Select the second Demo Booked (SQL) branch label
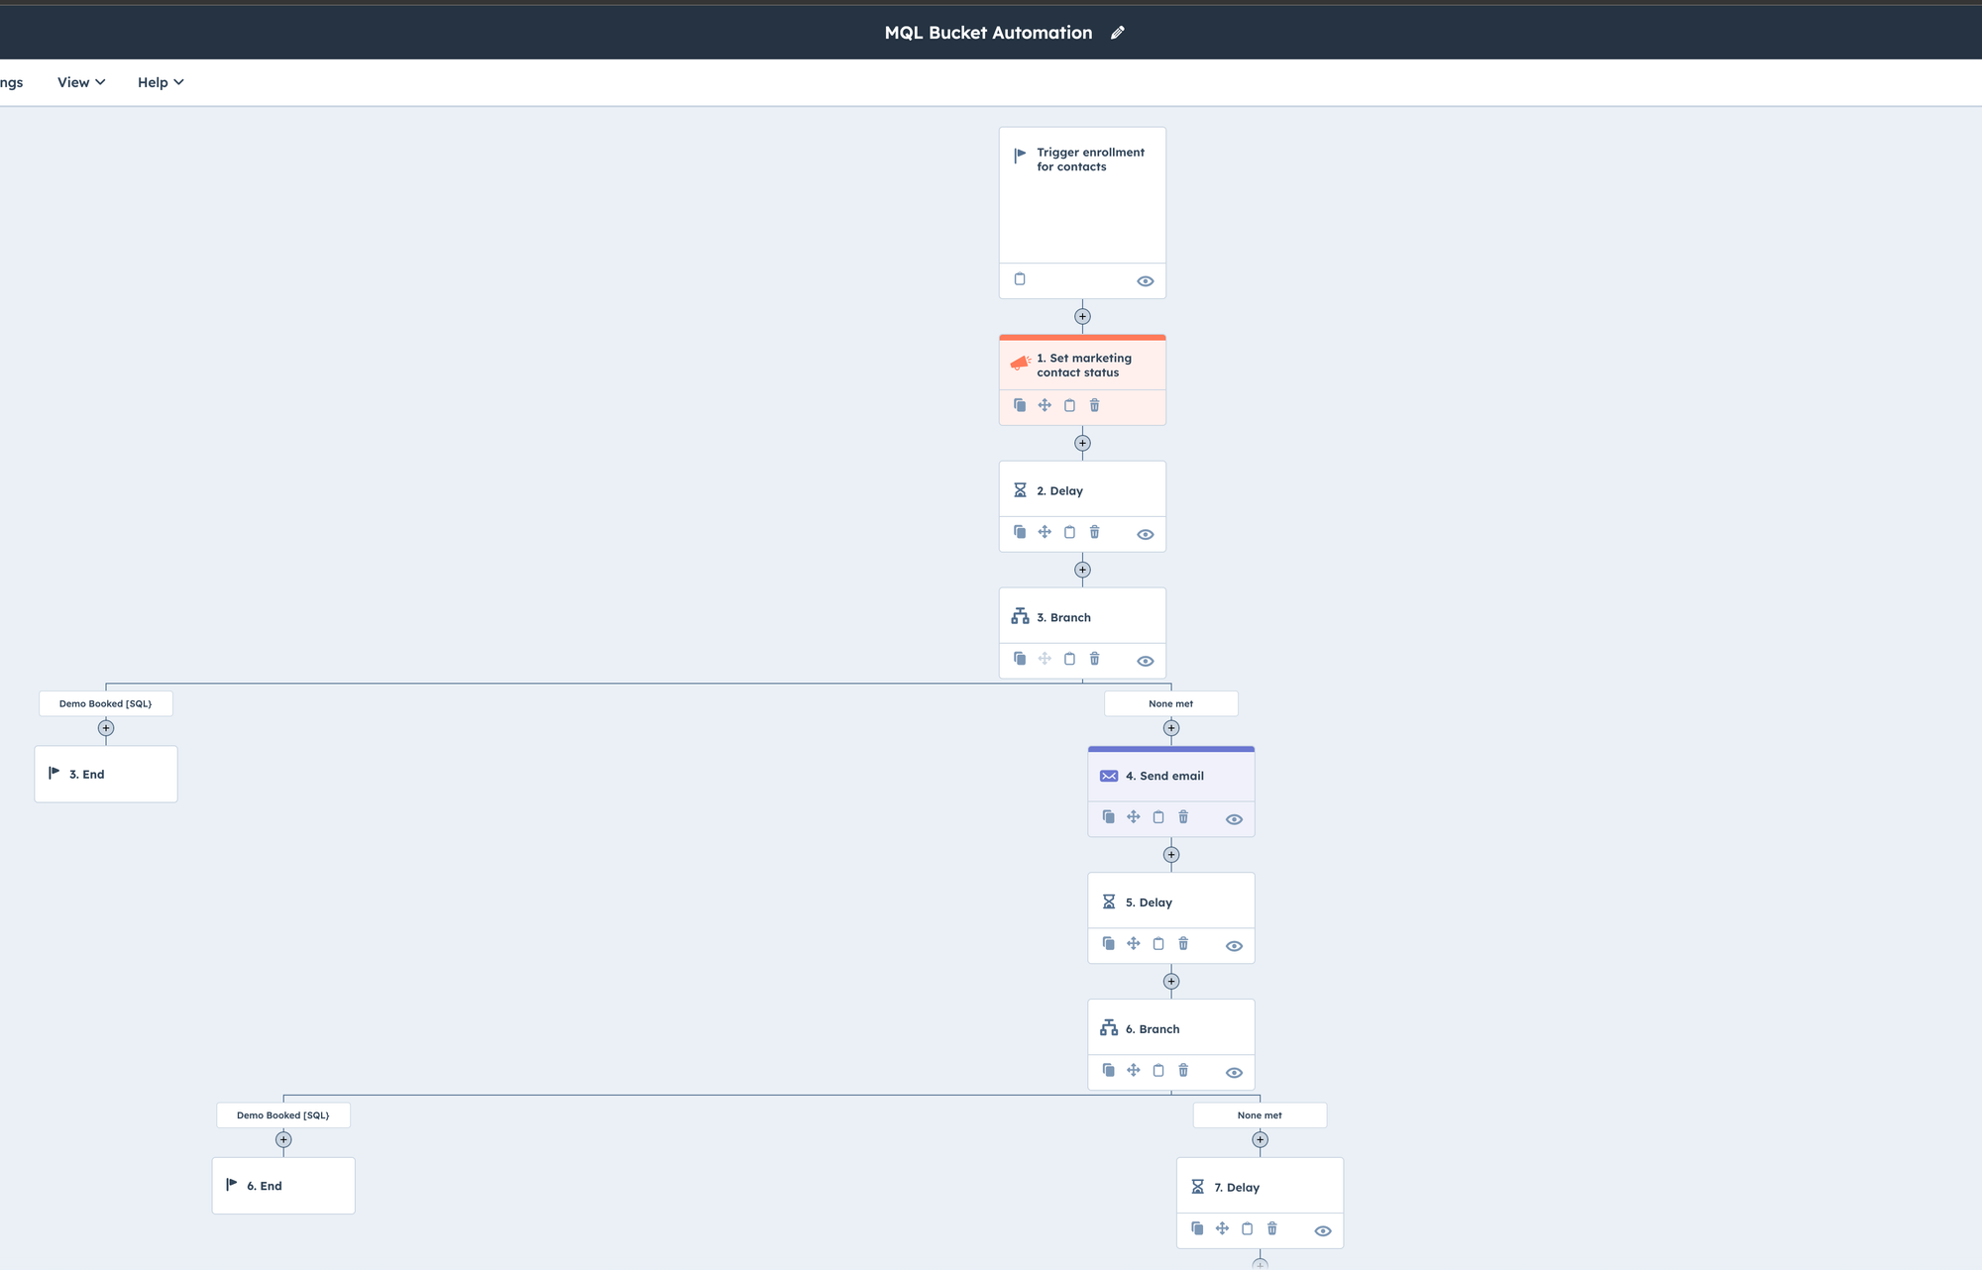The image size is (1982, 1270). click(x=283, y=1115)
